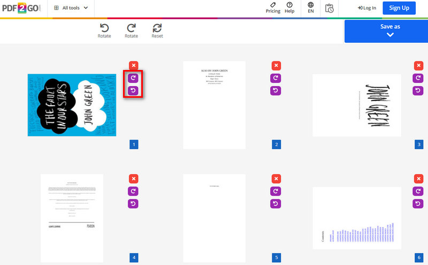Rotate page 5 clockwise
Viewport: 428px width, 265px height.
pos(276,191)
